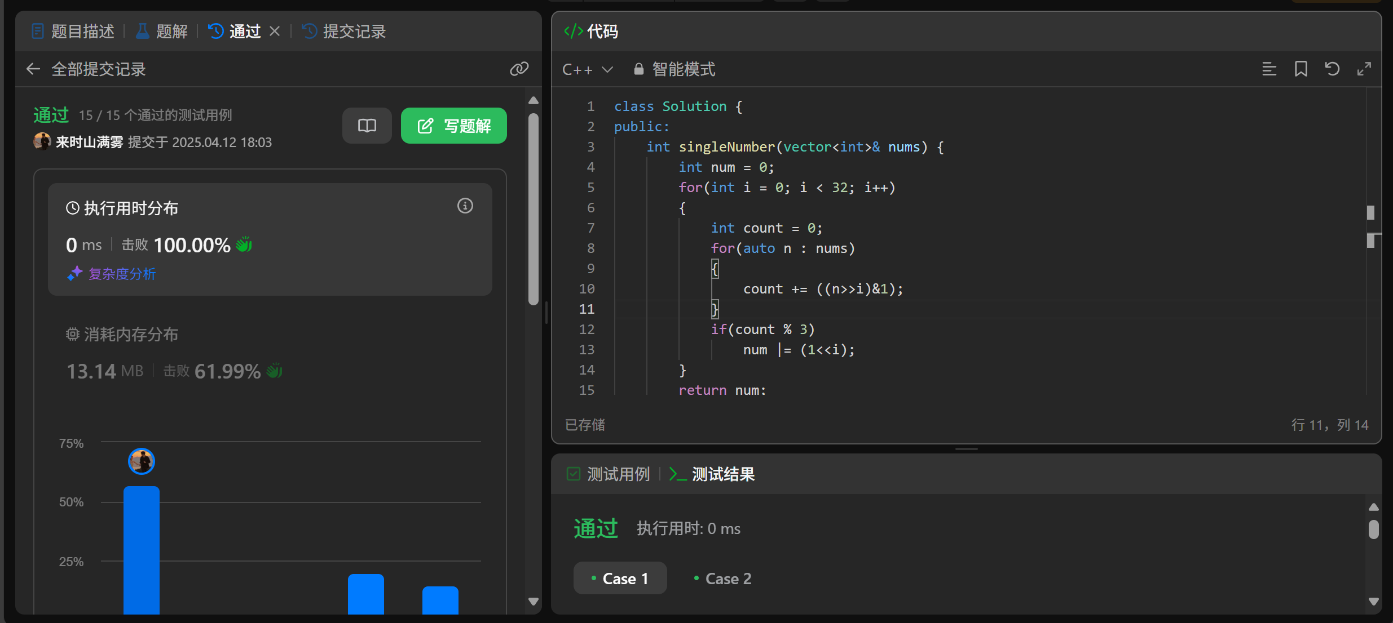Click back arrow to all submissions
The height and width of the screenshot is (623, 1393).
[x=33, y=69]
